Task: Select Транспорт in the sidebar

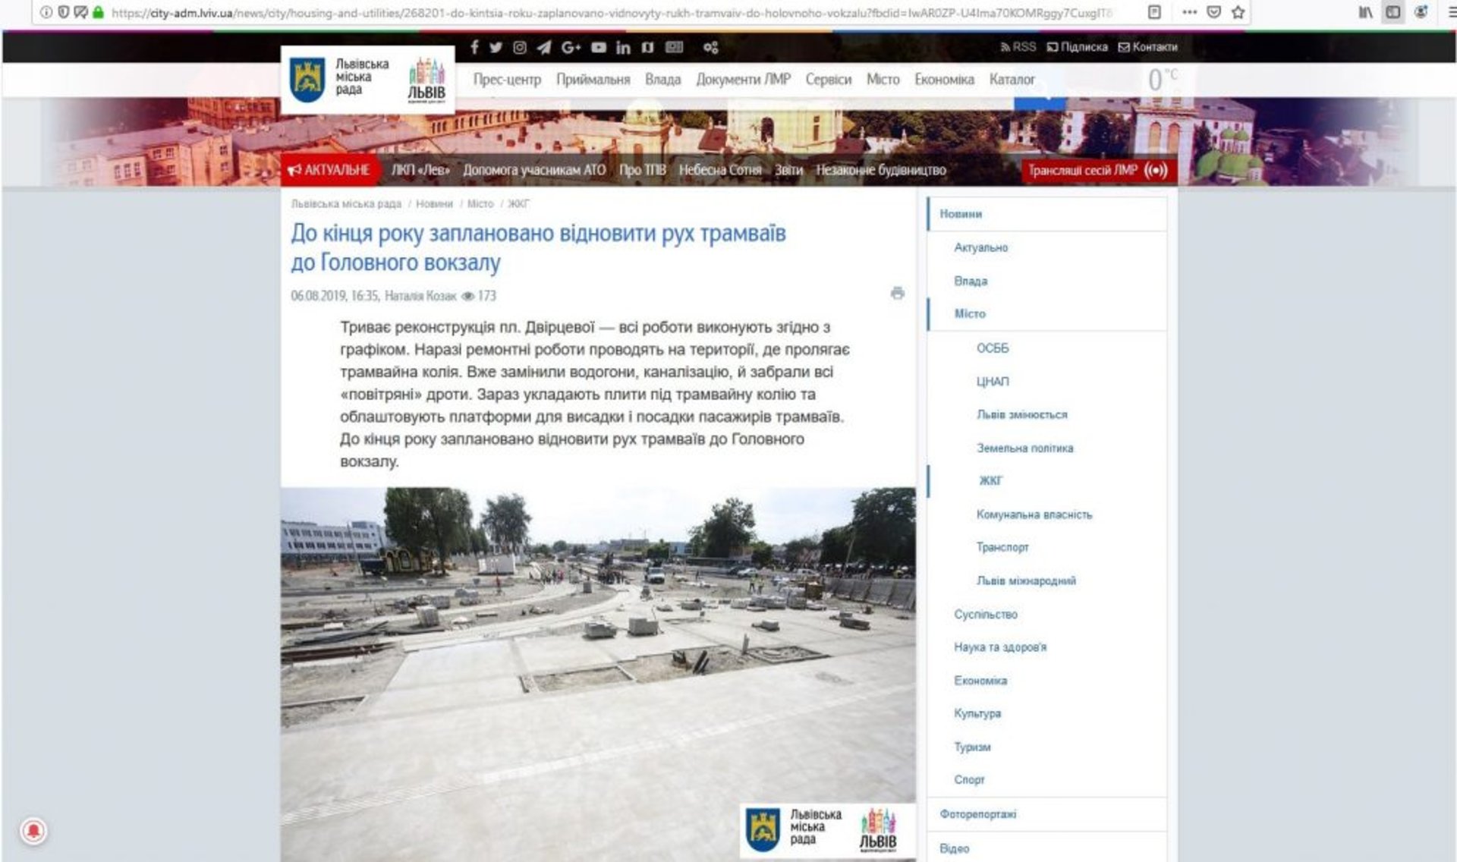Action: [1002, 547]
